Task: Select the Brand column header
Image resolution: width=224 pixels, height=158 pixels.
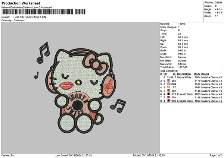Action: pyautogui.click(x=205, y=74)
